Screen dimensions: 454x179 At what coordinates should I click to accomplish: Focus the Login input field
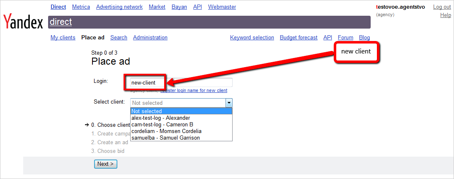[181, 82]
